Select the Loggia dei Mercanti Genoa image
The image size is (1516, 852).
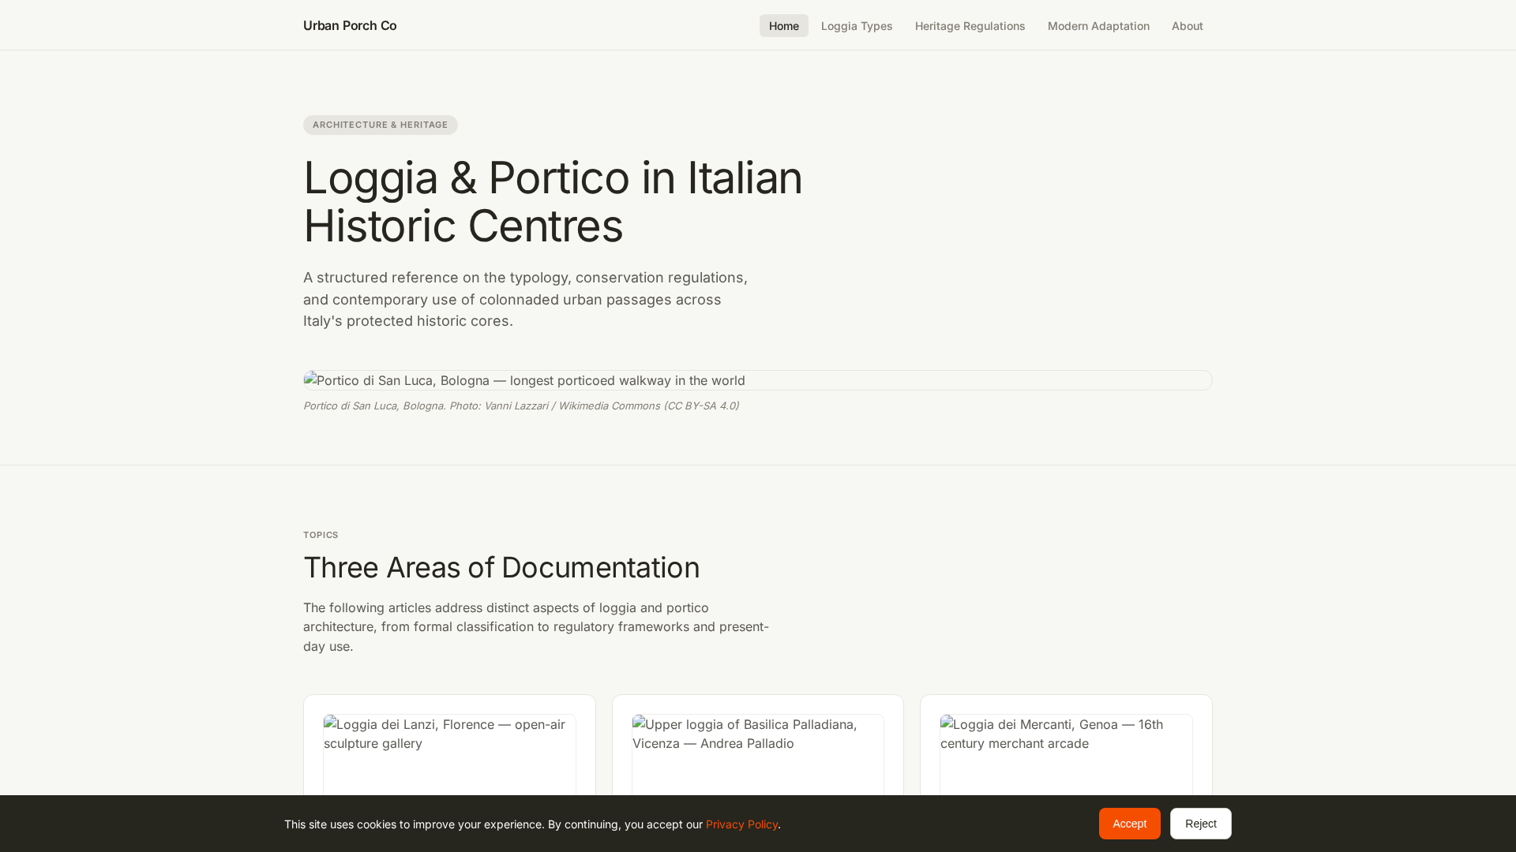(1066, 755)
